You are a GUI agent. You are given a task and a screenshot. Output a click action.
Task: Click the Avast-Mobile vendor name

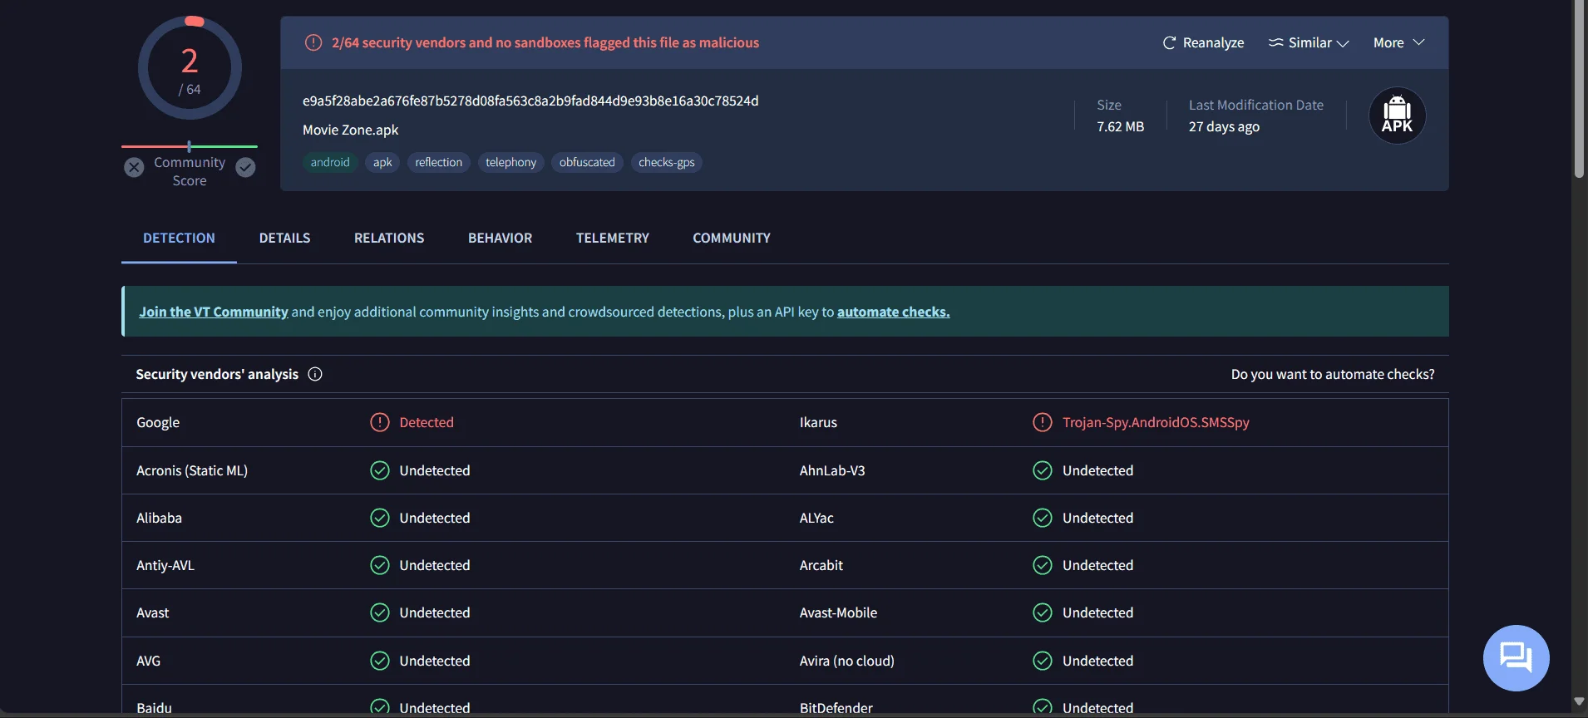point(838,612)
